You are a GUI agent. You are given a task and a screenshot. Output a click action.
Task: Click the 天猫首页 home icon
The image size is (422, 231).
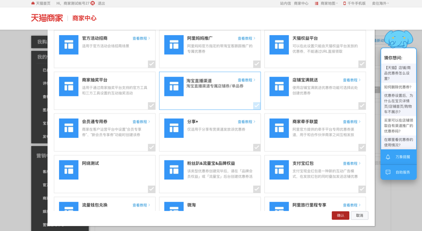(x=33, y=3)
